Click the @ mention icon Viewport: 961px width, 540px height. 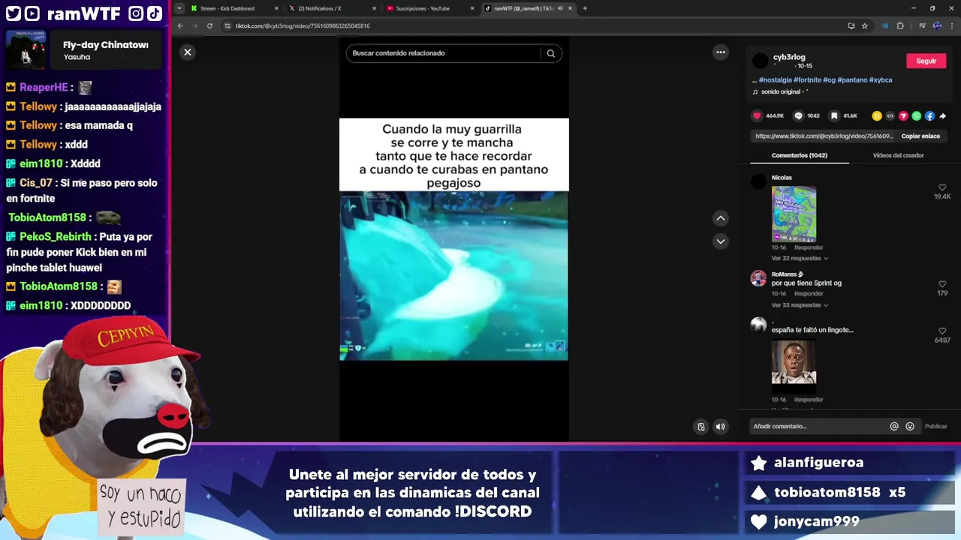[894, 426]
